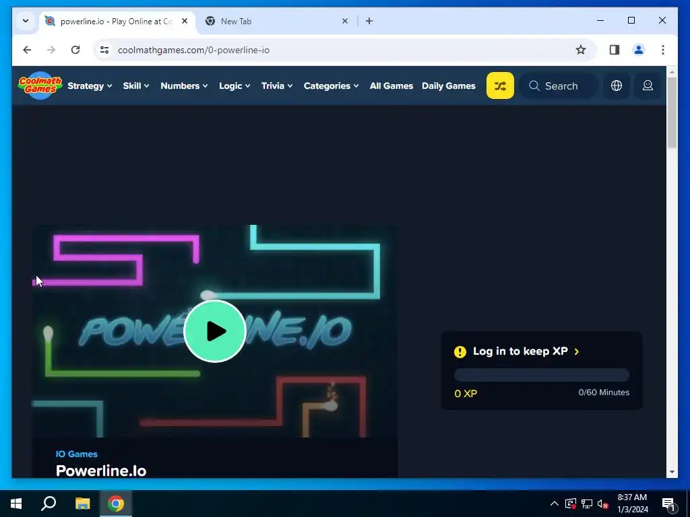690x517 pixels.
Task: Click the address bar URL
Action: (193, 50)
